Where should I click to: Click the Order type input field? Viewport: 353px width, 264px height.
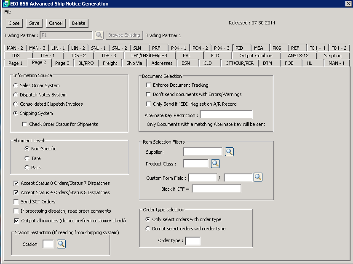[193, 241]
